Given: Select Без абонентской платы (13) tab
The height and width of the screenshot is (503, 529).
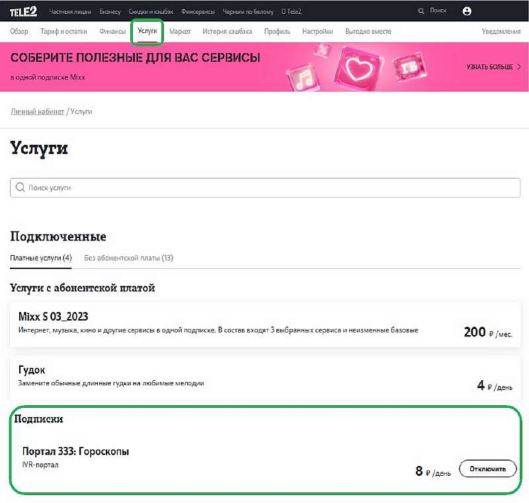Looking at the screenshot, I should 128,258.
